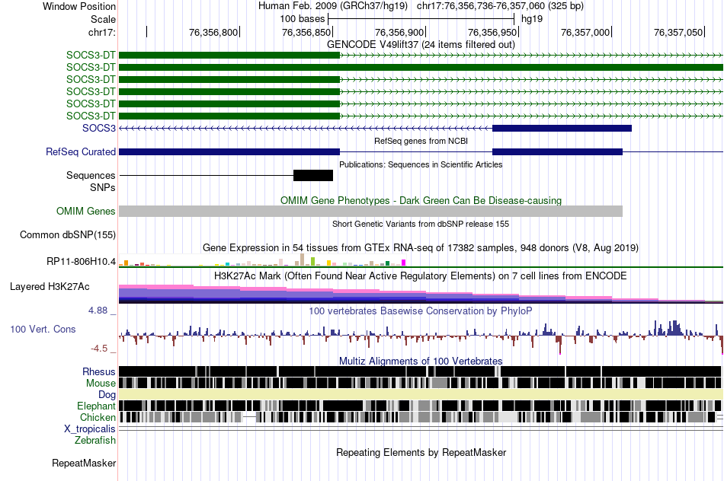Click the X_tropicalis alignment label
This screenshot has width=724, height=481.
[x=90, y=429]
